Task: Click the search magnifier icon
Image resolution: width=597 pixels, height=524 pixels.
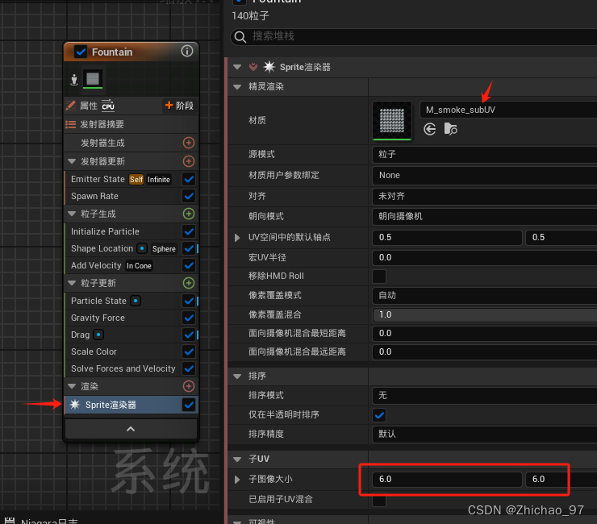Action: (240, 37)
